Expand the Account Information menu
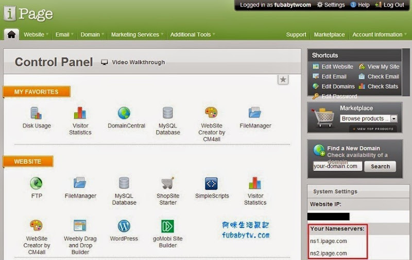This screenshot has width=412, height=260. click(380, 34)
